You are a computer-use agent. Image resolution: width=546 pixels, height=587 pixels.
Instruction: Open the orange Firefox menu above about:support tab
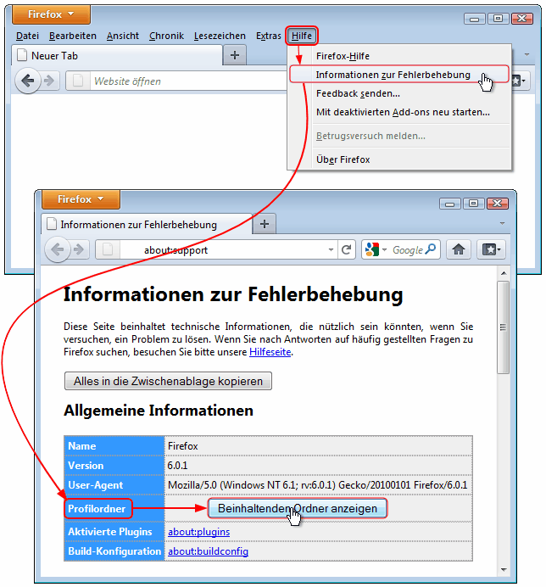point(81,199)
